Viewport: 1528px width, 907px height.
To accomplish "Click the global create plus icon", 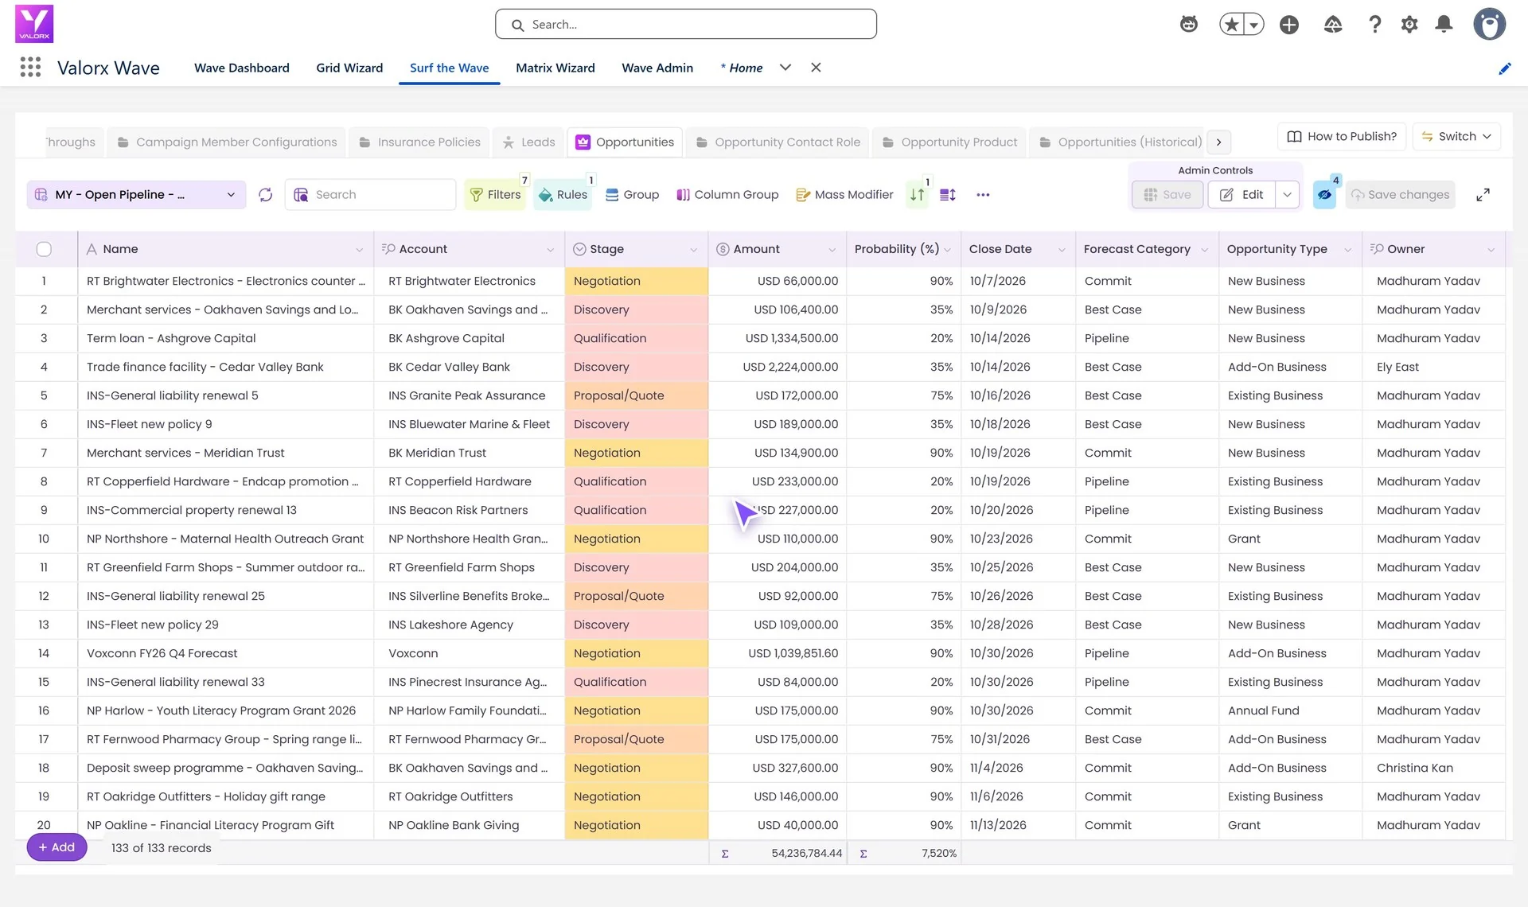I will point(1289,25).
